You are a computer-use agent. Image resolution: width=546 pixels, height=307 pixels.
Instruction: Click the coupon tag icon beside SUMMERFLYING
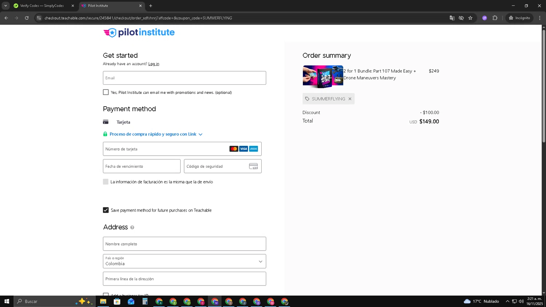(x=307, y=99)
